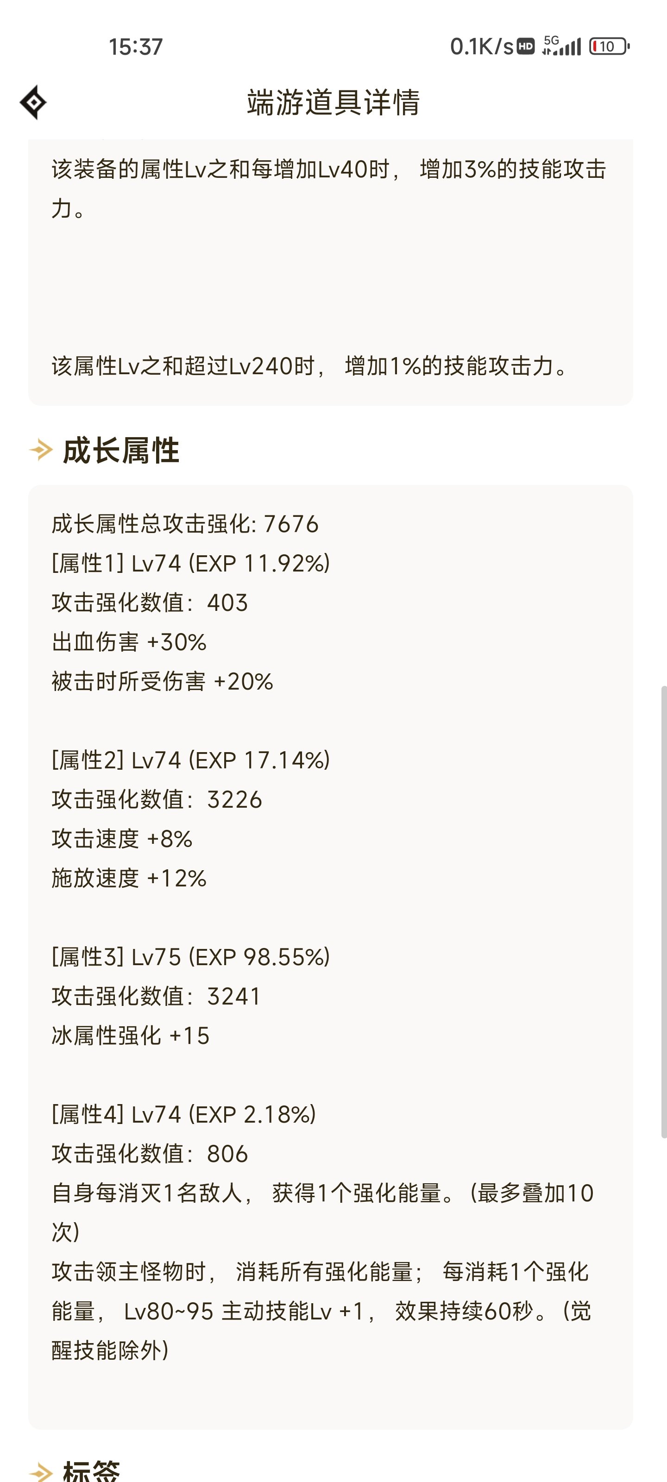Tap the 成长属性总攻击强化: 7676 line

coord(185,524)
